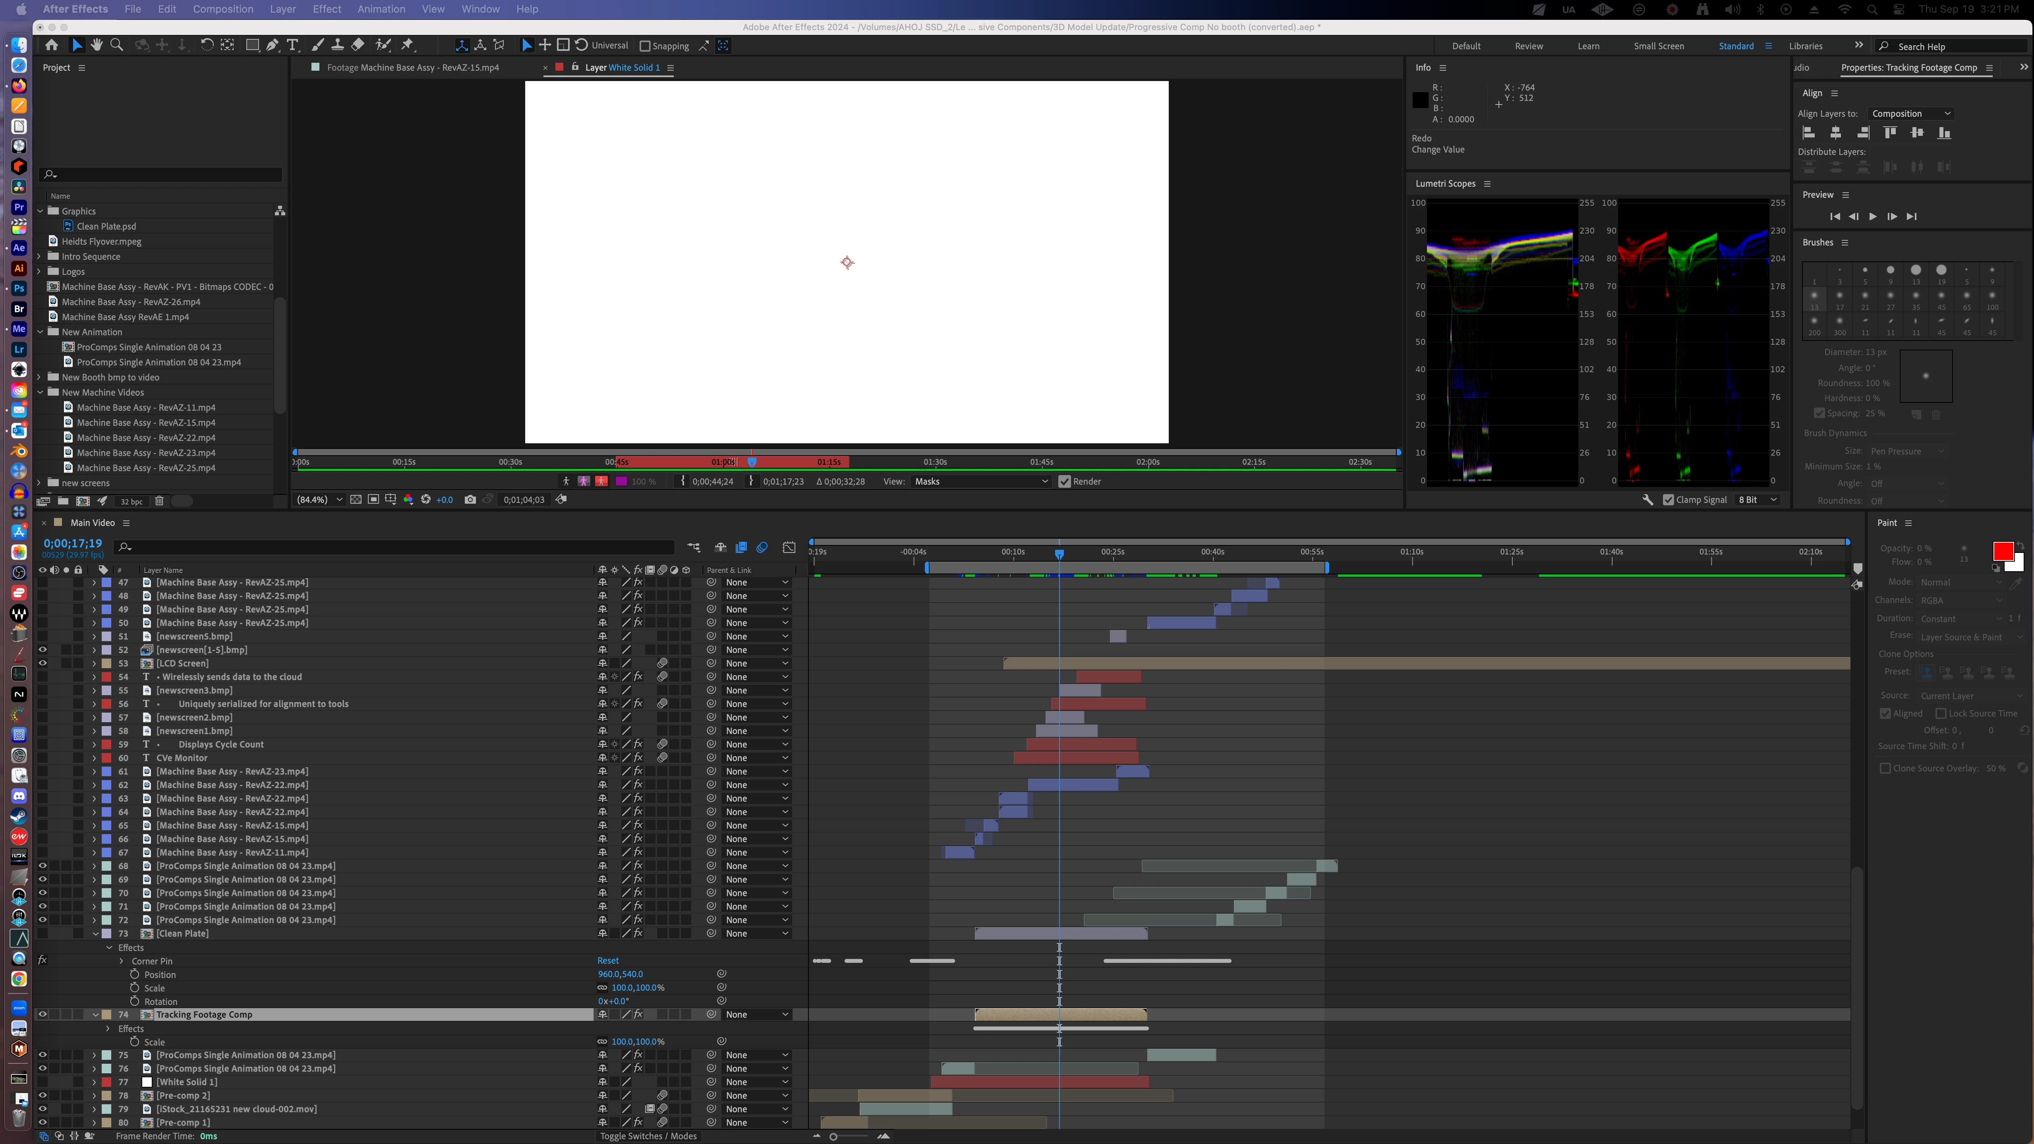Click Reset for Corner Pin effect
Screen dimensions: 2034x1144
click(x=607, y=961)
